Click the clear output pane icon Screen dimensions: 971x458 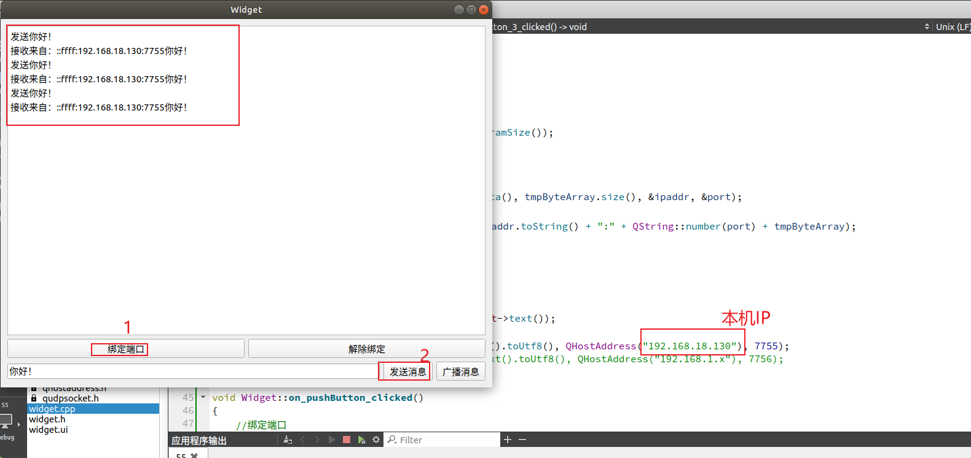click(x=288, y=440)
